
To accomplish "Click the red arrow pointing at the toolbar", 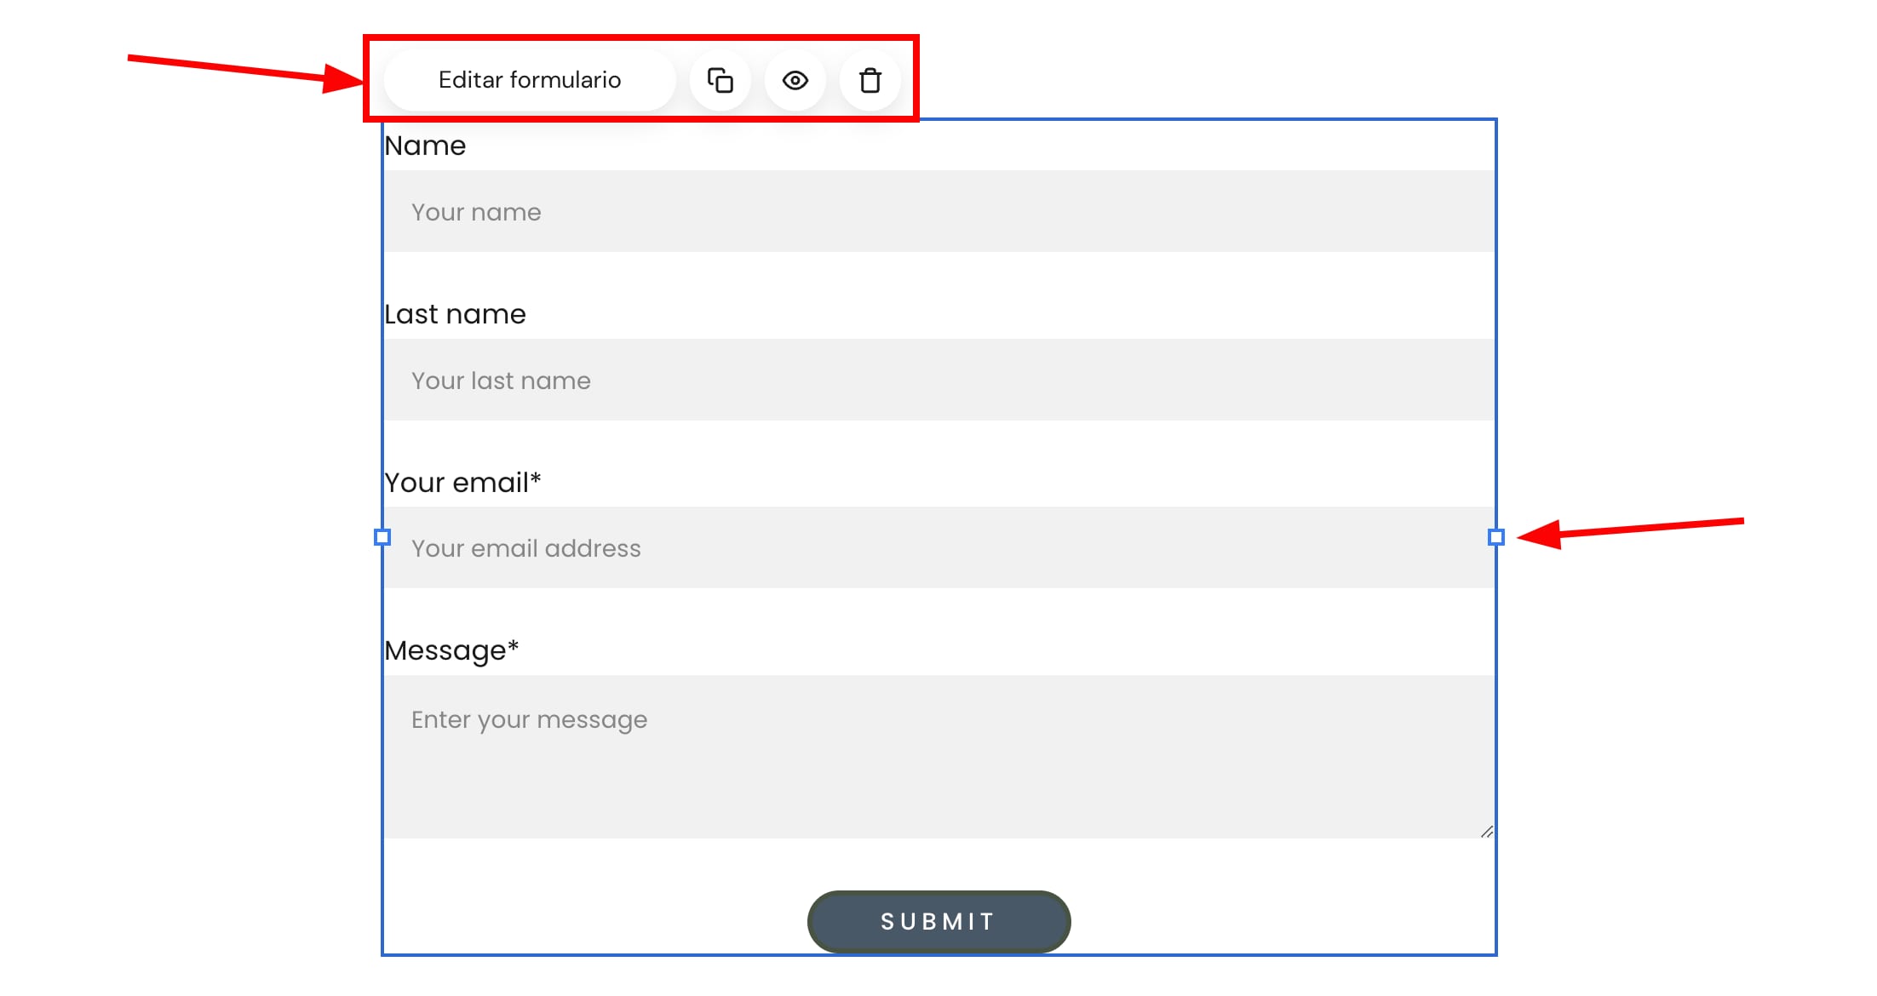I will tap(247, 70).
